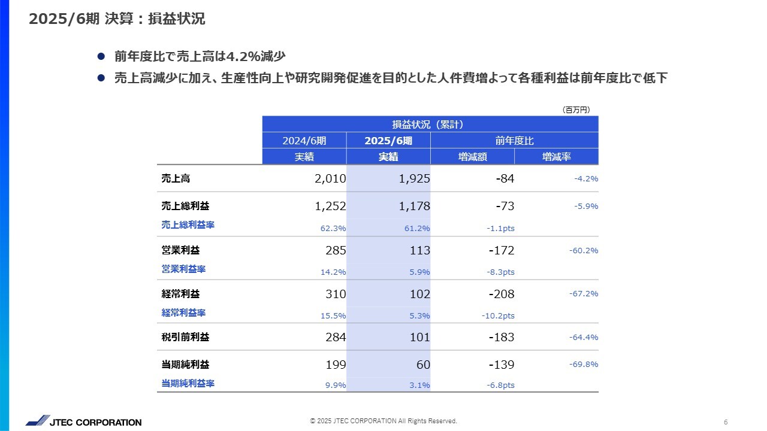Click the 1,252 gross profit value
This screenshot has height=431, width=767.
pyautogui.click(x=330, y=207)
